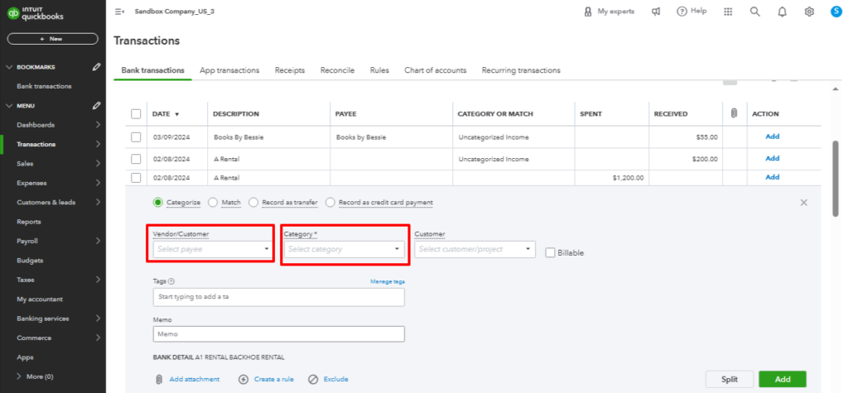Click the Create a rule lightning icon

(243, 380)
